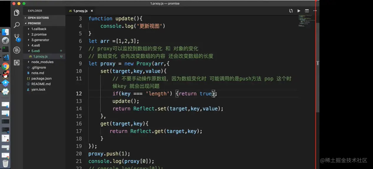
Task: Click 'return Reflect.get(target,key);' on line 17
Action: [x=156, y=131]
